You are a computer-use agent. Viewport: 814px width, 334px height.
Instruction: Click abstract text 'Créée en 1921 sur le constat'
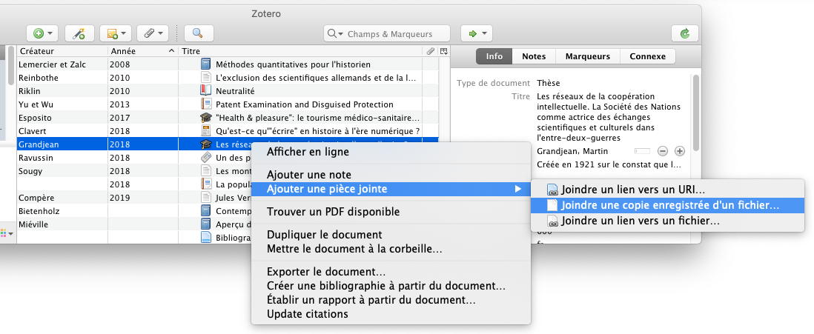609,165
